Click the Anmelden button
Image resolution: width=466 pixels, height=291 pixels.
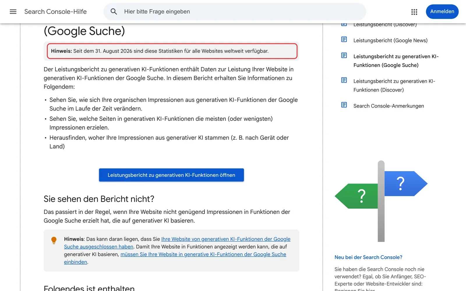pyautogui.click(x=442, y=12)
